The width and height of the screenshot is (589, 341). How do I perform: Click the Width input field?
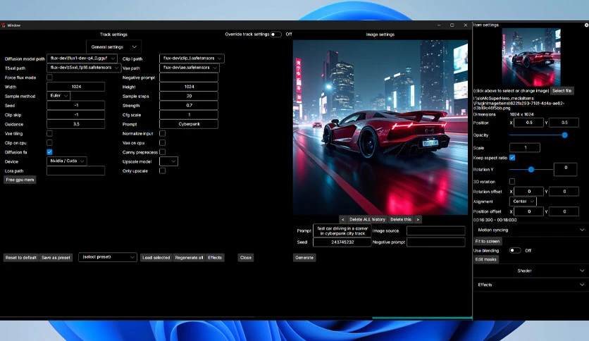tap(76, 87)
